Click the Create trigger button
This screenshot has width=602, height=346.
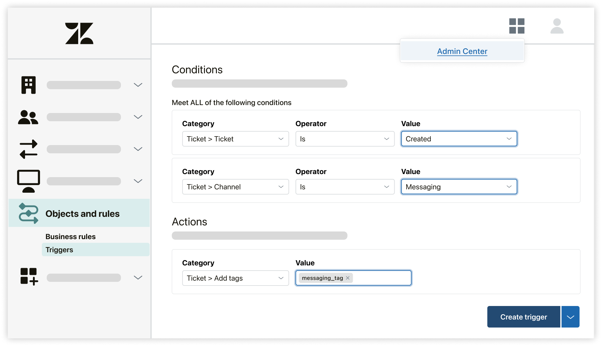523,317
